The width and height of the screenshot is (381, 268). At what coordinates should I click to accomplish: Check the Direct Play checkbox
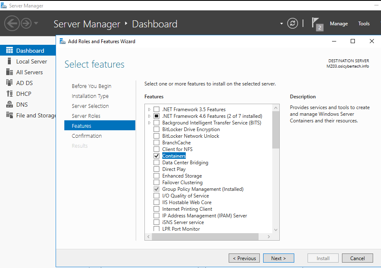click(156, 169)
